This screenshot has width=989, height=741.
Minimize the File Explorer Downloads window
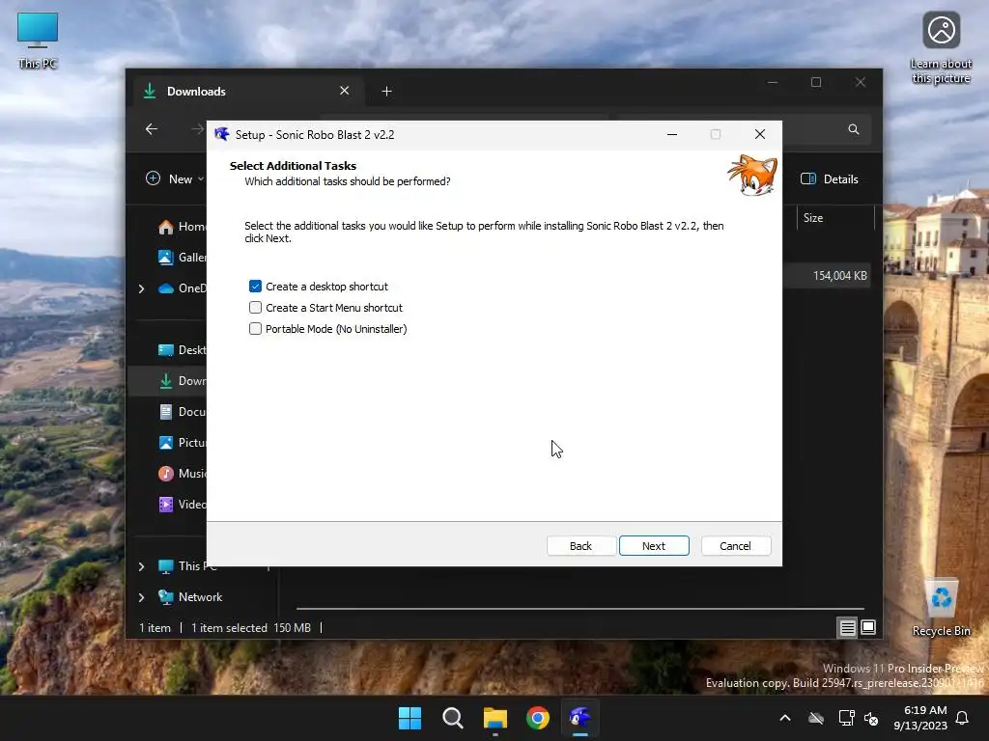(x=773, y=83)
